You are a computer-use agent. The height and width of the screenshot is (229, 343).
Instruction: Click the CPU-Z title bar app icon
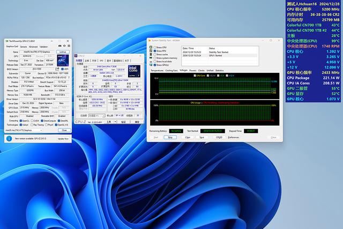(x=76, y=56)
